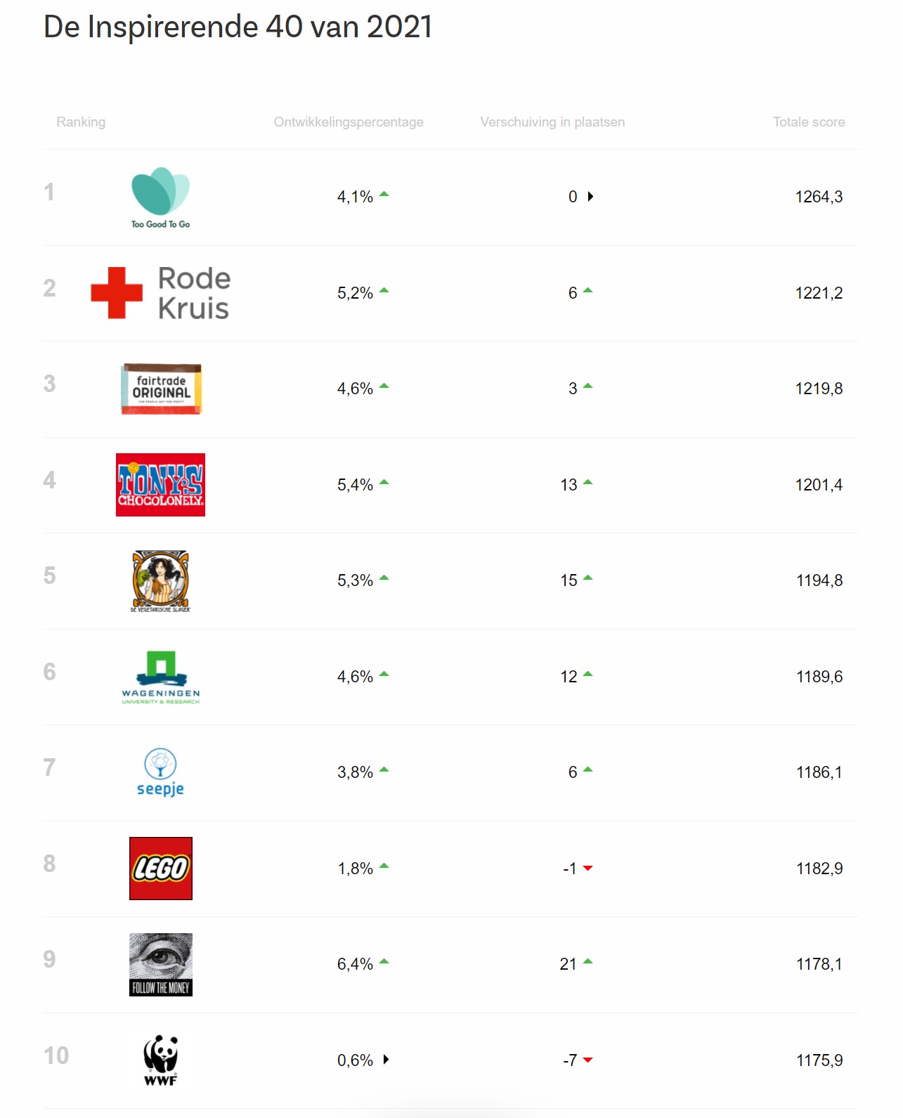This screenshot has width=903, height=1118.
Task: Click the Too Good To Go logo
Action: coord(160,197)
